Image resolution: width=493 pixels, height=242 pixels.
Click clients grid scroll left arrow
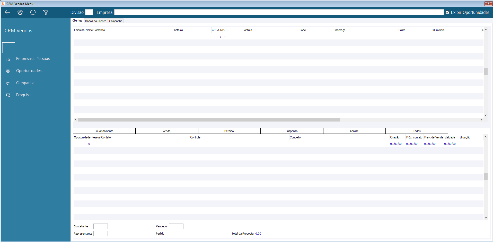[76, 120]
